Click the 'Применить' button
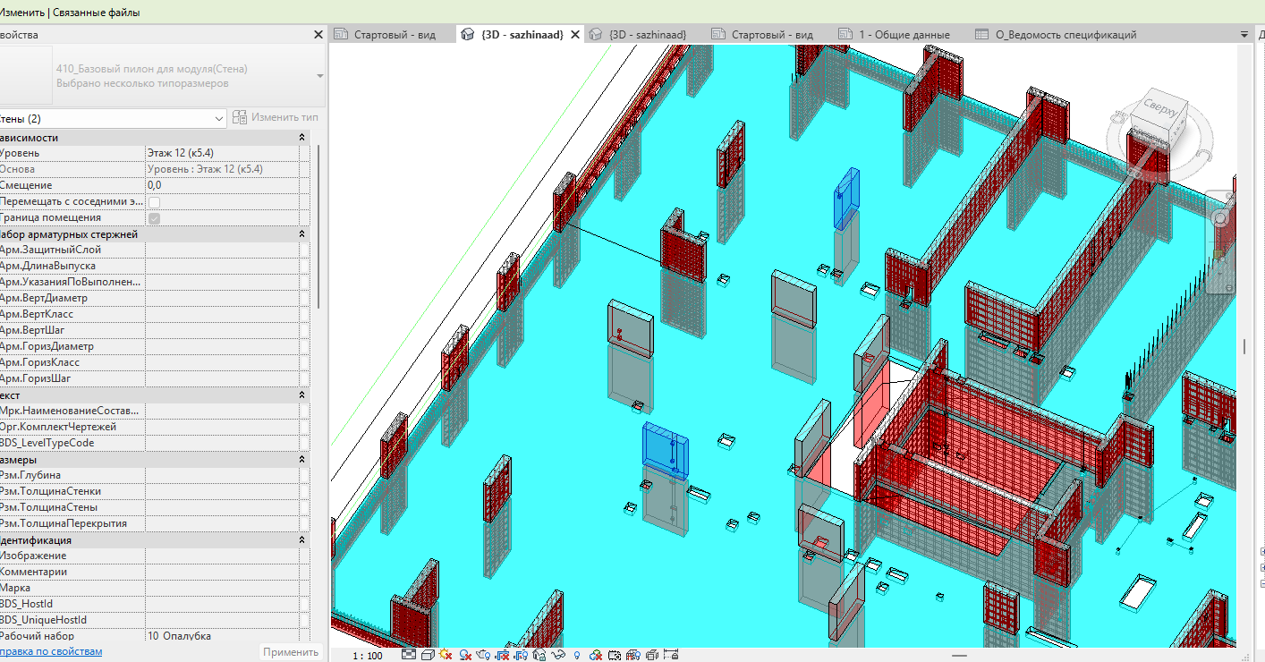 [291, 652]
